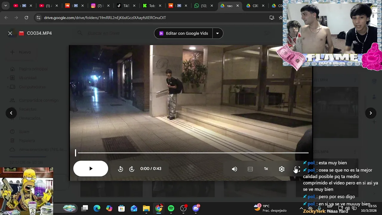This screenshot has width=382, height=215.
Task: Open Microsoft Store from the taskbar
Action: 121,208
